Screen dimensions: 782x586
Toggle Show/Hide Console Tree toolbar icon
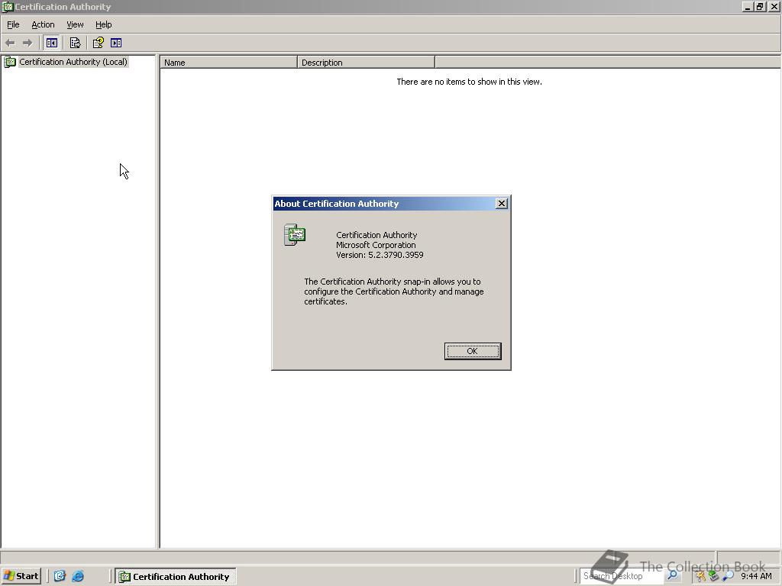click(51, 43)
